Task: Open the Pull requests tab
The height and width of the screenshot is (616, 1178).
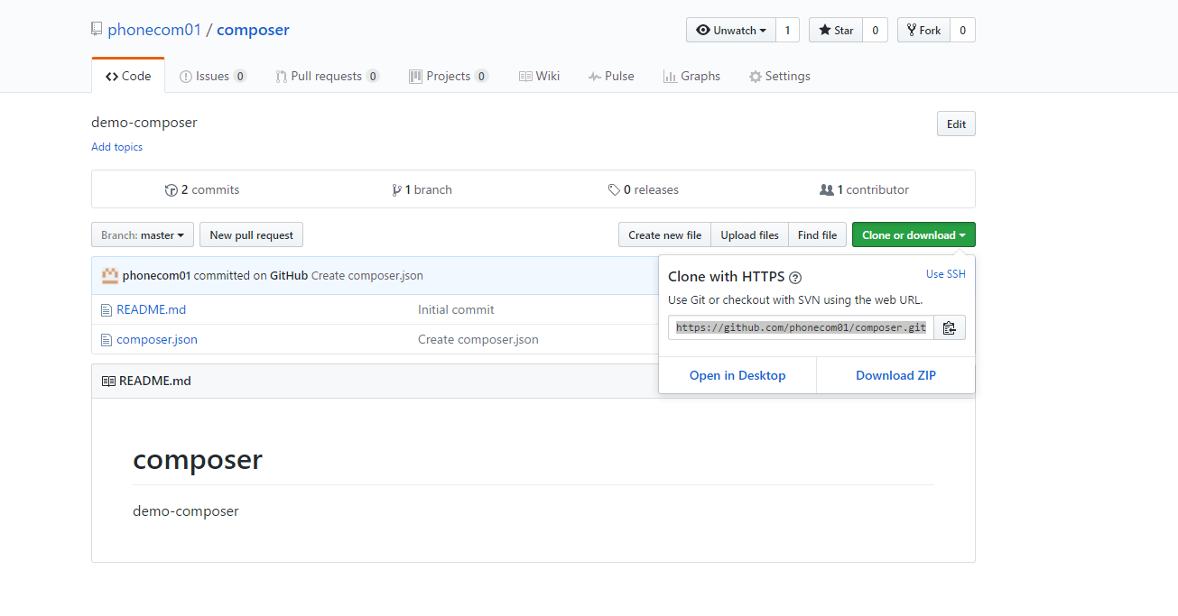Action: [x=327, y=76]
